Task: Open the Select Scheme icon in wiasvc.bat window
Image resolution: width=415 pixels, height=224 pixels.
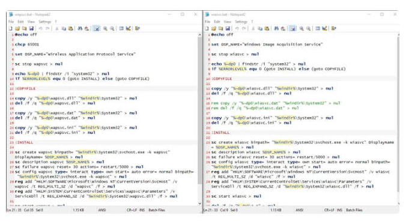Action: click(x=318, y=28)
